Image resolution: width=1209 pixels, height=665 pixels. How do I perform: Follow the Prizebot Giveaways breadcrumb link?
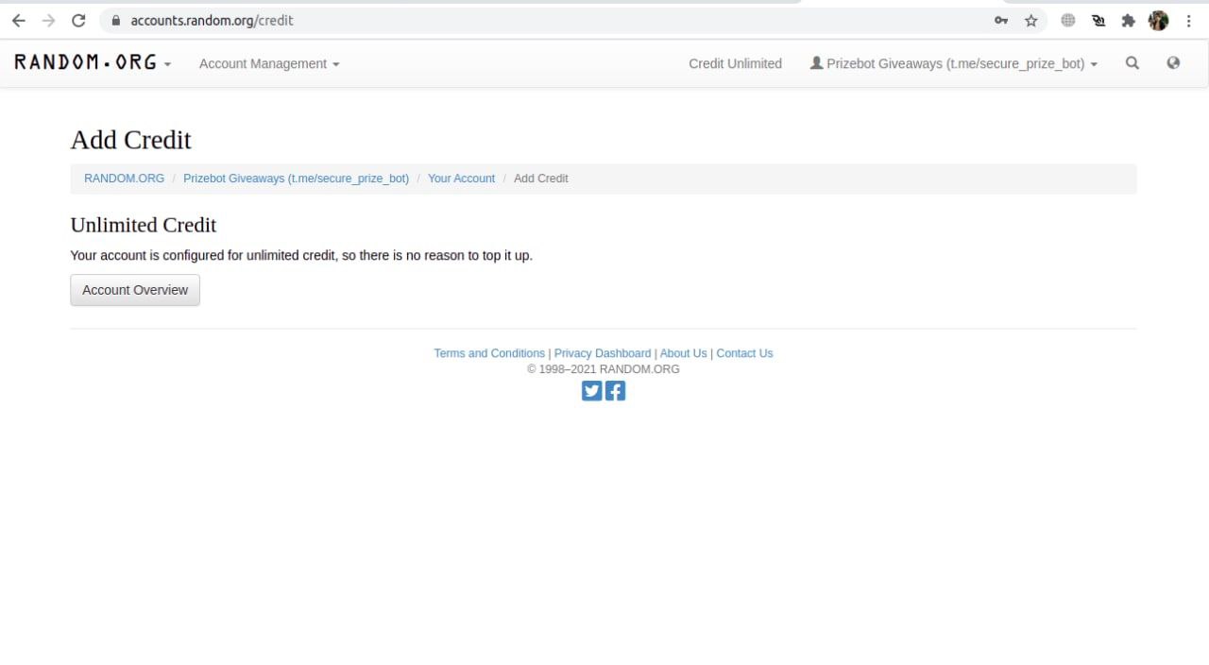(296, 179)
